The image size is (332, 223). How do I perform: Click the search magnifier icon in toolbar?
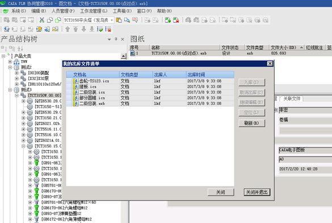[x=127, y=20]
